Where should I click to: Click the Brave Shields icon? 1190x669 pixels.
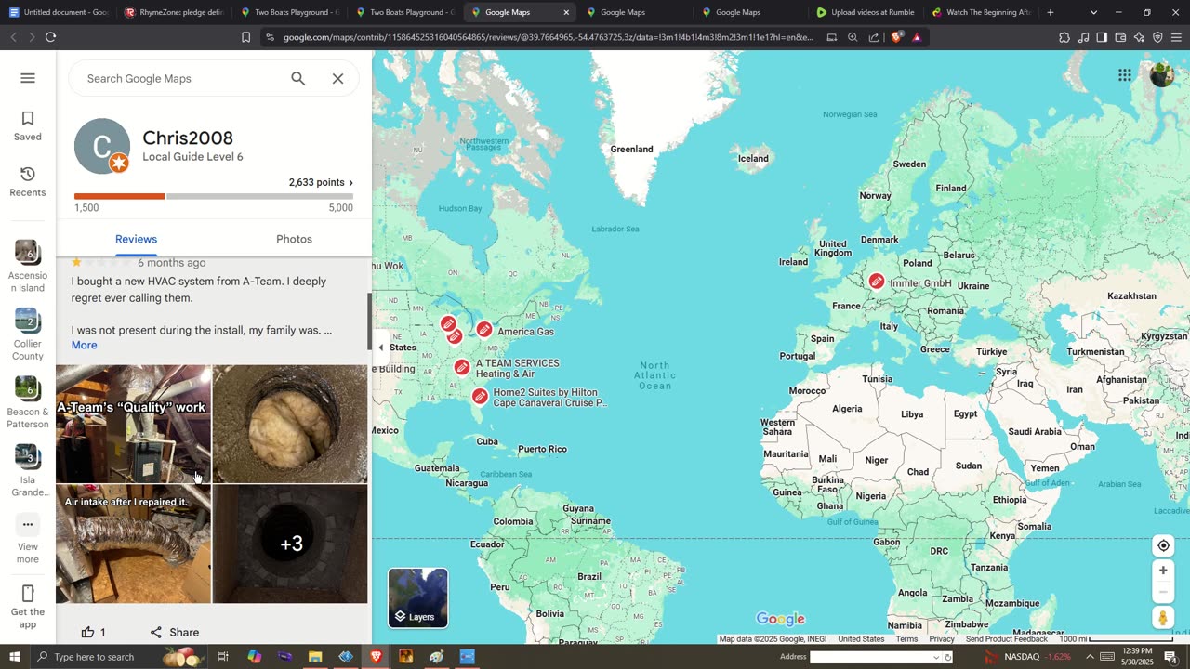click(896, 37)
